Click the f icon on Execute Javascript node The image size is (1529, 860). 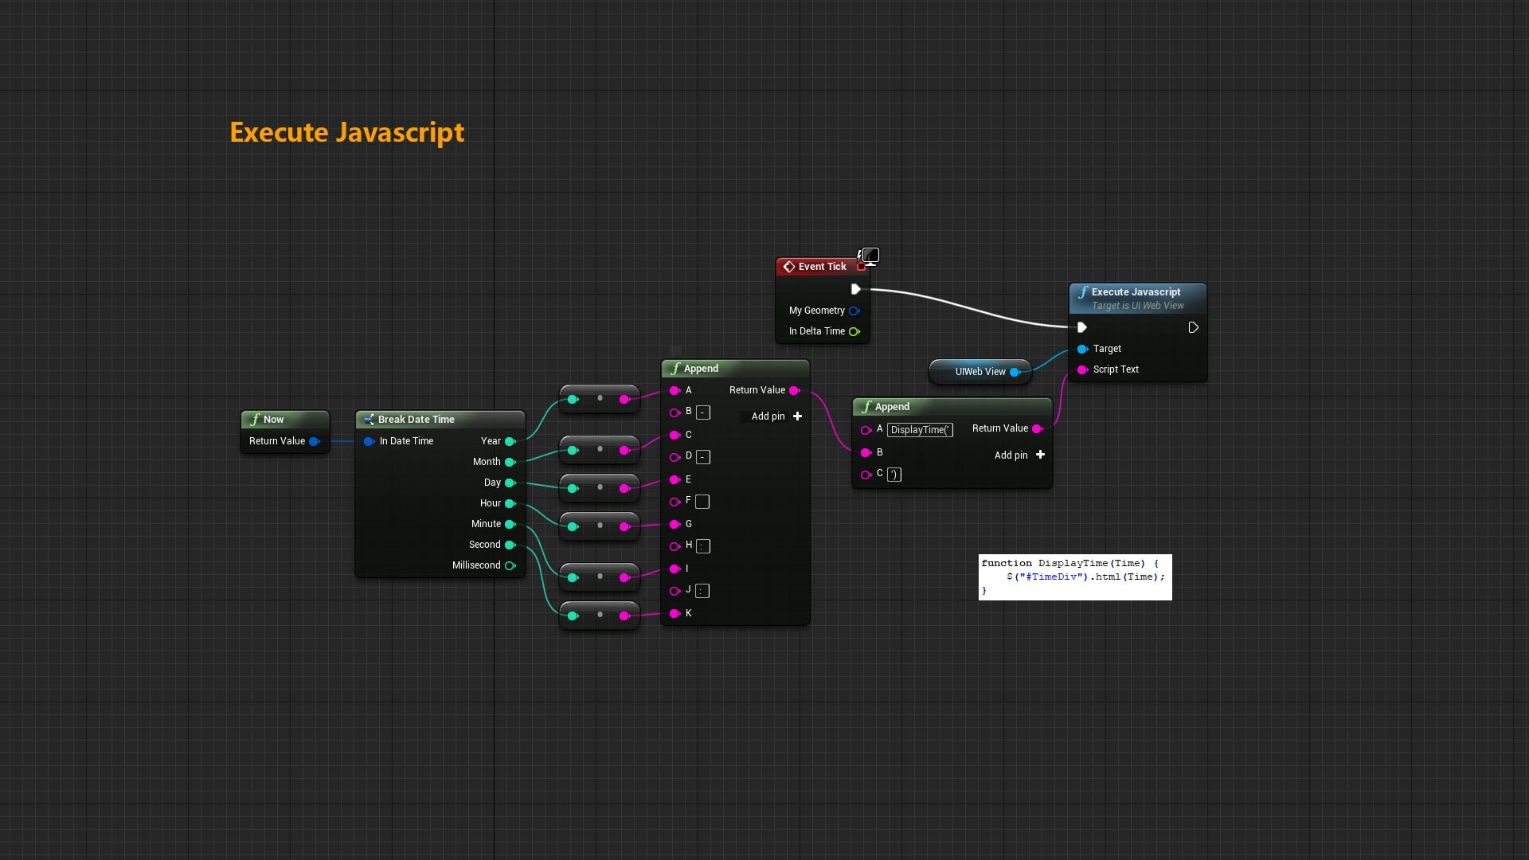(x=1083, y=291)
